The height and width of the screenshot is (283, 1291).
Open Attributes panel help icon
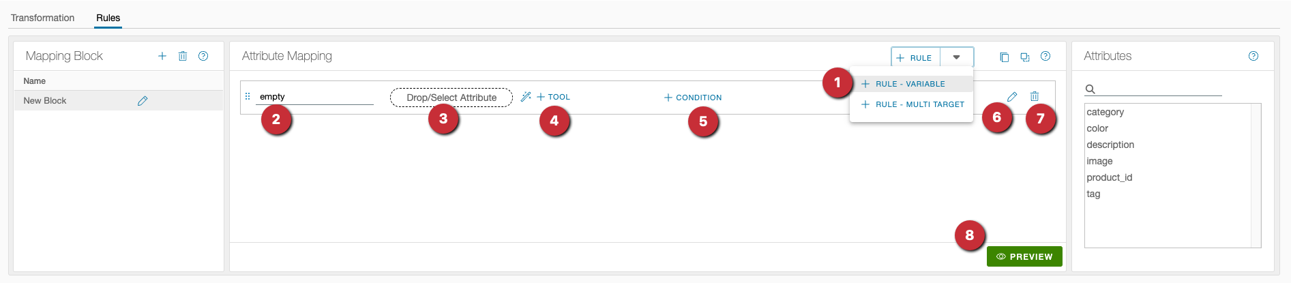(x=1253, y=56)
